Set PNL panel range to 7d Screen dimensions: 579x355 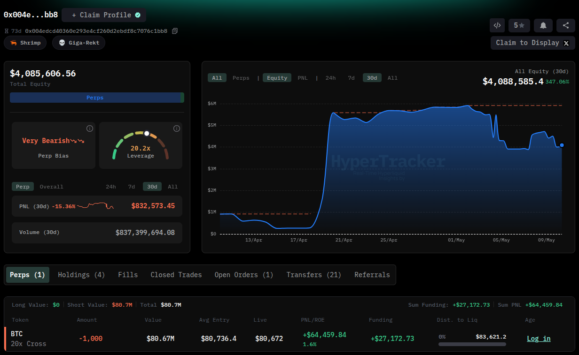point(132,187)
